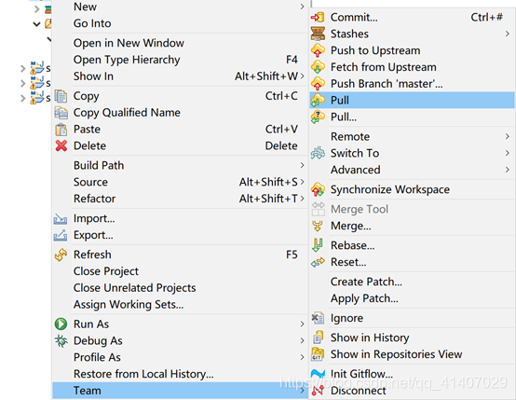The image size is (516, 400).
Task: Click the Show in Repositories View icon
Action: [x=318, y=354]
